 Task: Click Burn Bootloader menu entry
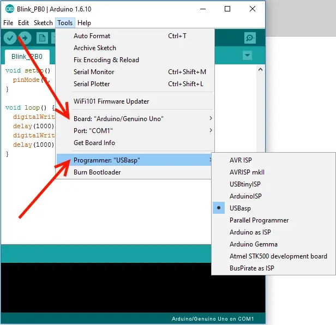tap(97, 172)
